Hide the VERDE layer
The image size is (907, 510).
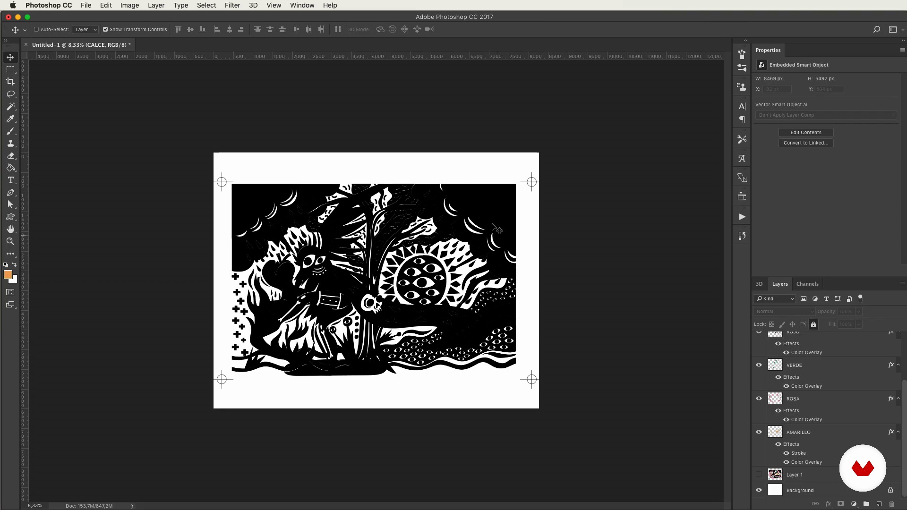[x=759, y=365]
